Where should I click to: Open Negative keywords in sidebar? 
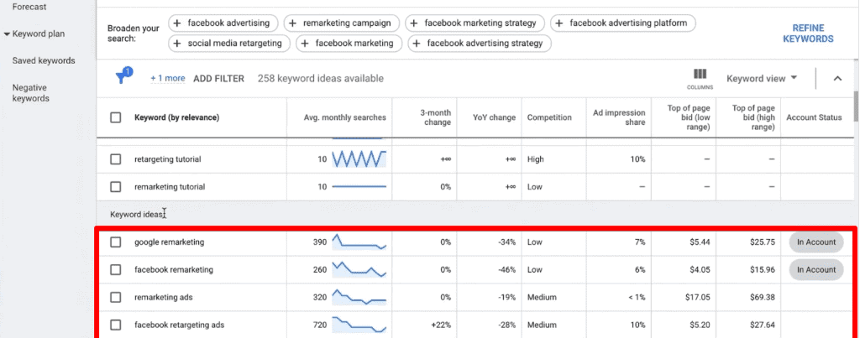(31, 93)
